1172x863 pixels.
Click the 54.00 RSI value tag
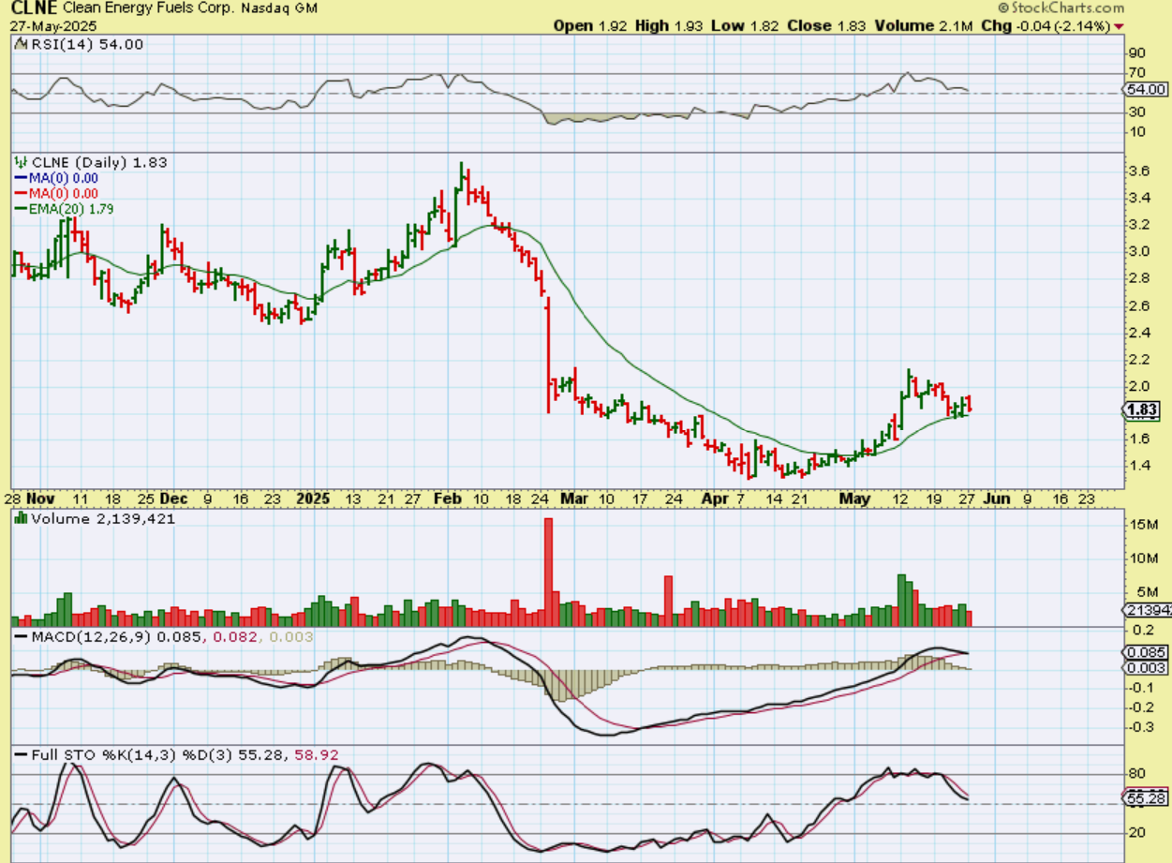click(x=1146, y=90)
